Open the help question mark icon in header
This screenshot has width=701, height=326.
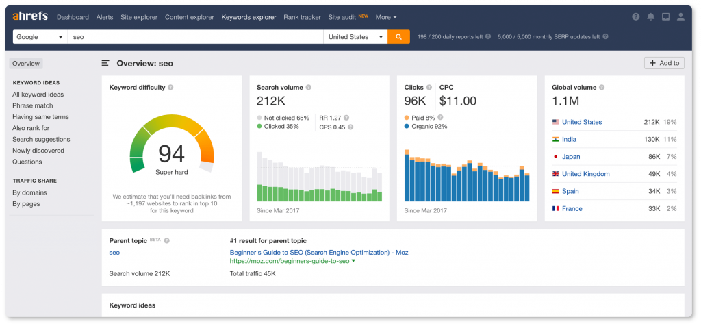coord(636,17)
